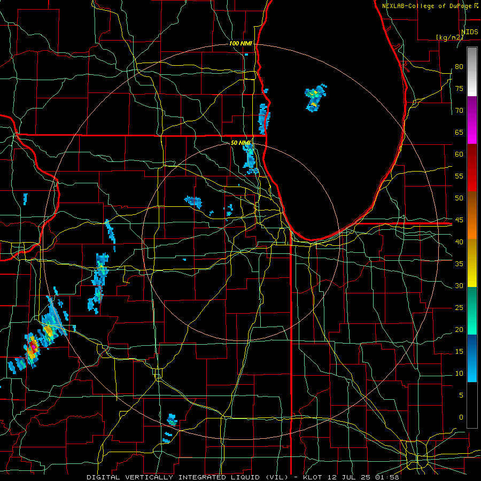This screenshot has width=481, height=481.
Task: Click the legend value 30
Action: pyautogui.click(x=459, y=286)
